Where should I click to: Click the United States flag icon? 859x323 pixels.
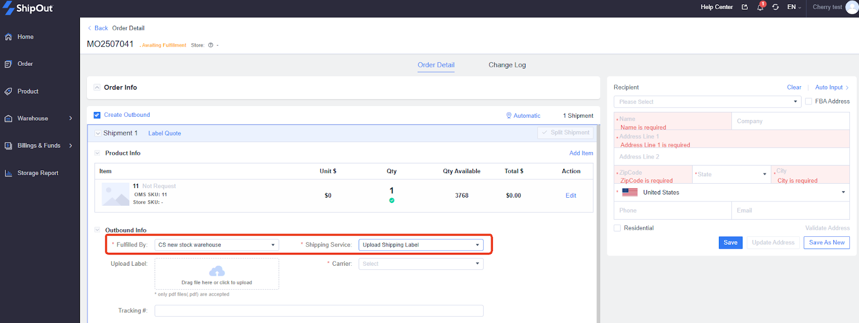point(630,192)
